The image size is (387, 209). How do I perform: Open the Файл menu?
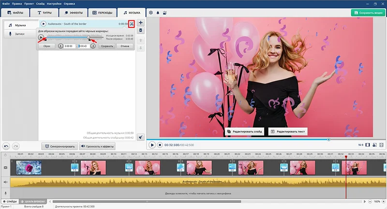tap(6, 4)
